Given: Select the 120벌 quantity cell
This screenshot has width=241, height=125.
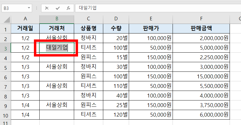Looking at the screenshot, I should (116, 115).
